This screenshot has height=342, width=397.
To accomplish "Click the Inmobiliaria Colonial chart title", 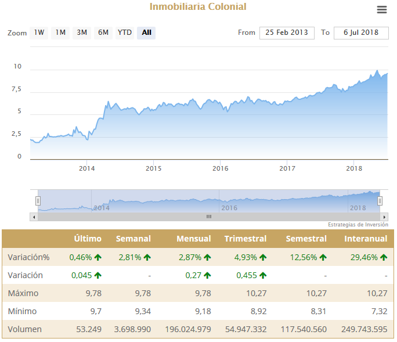I will click(198, 6).
